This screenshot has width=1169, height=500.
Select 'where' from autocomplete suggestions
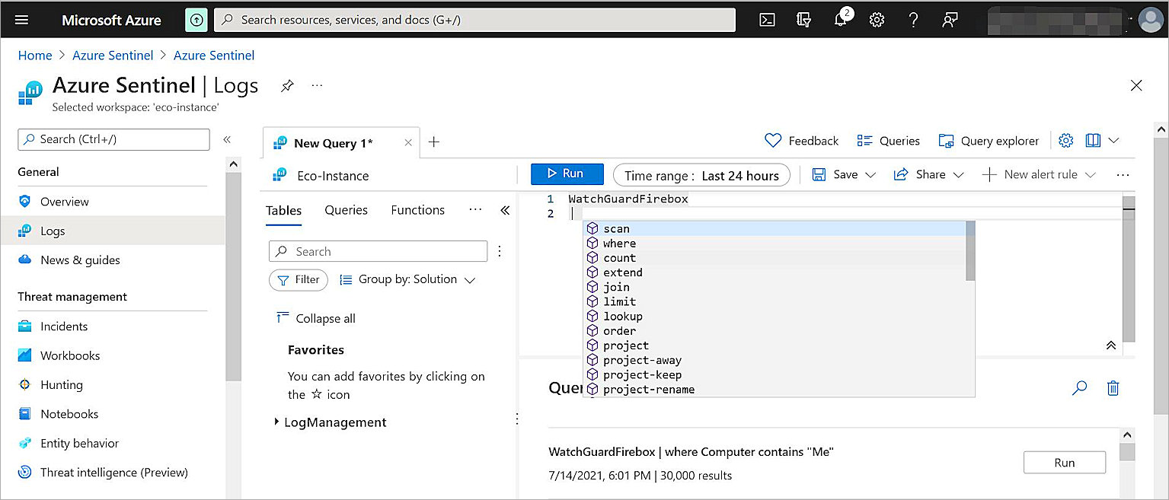tap(619, 244)
